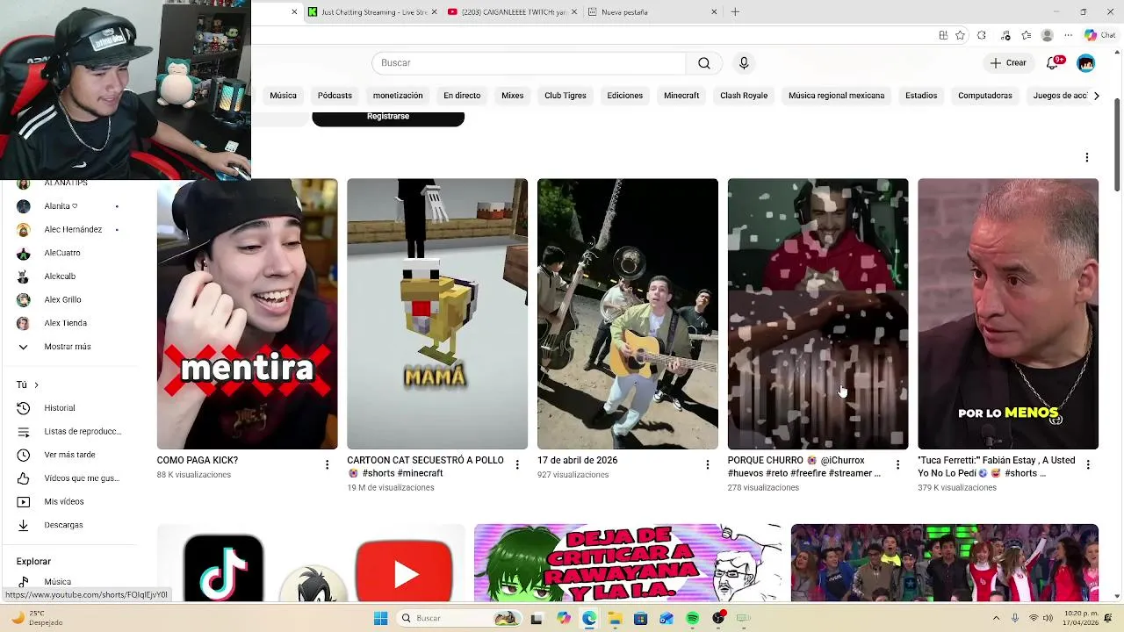
Task: Select Música regional mexicana chip
Action: click(836, 96)
